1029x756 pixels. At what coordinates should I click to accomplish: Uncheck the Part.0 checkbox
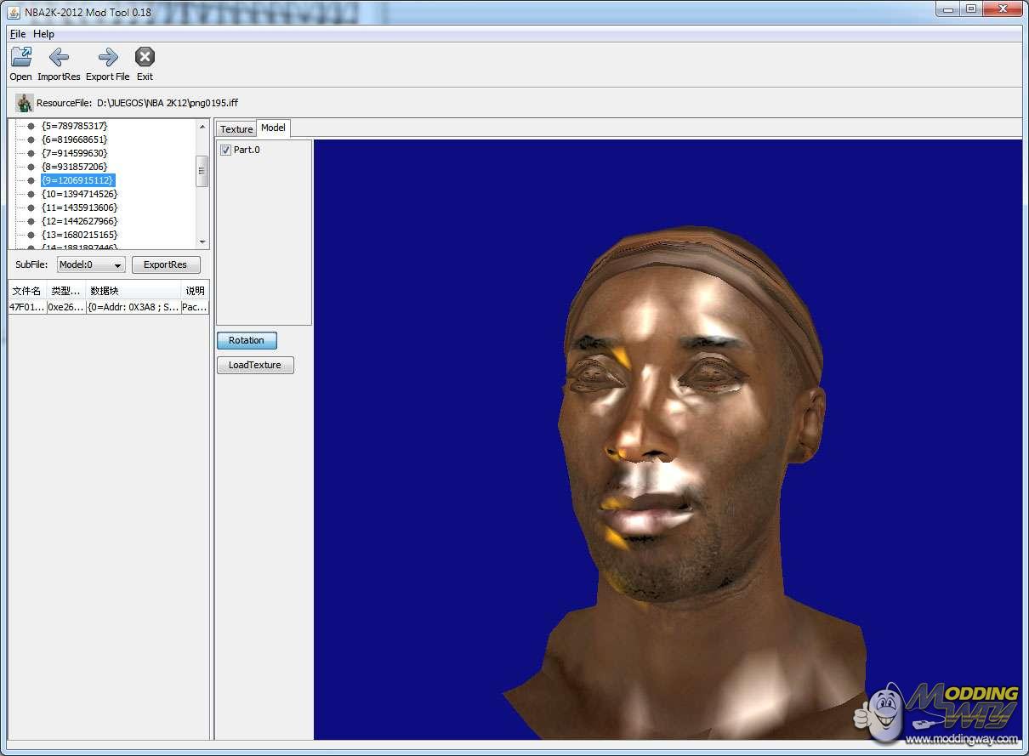(225, 151)
